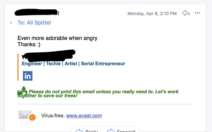Click the redacted sender name in the header
The width and height of the screenshot is (212, 132).
37,13
